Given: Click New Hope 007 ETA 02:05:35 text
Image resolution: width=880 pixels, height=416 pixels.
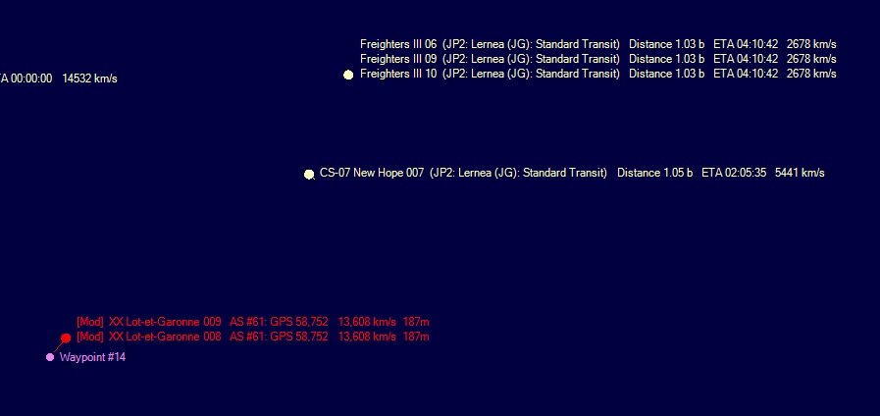Looking at the screenshot, I should pos(734,173).
